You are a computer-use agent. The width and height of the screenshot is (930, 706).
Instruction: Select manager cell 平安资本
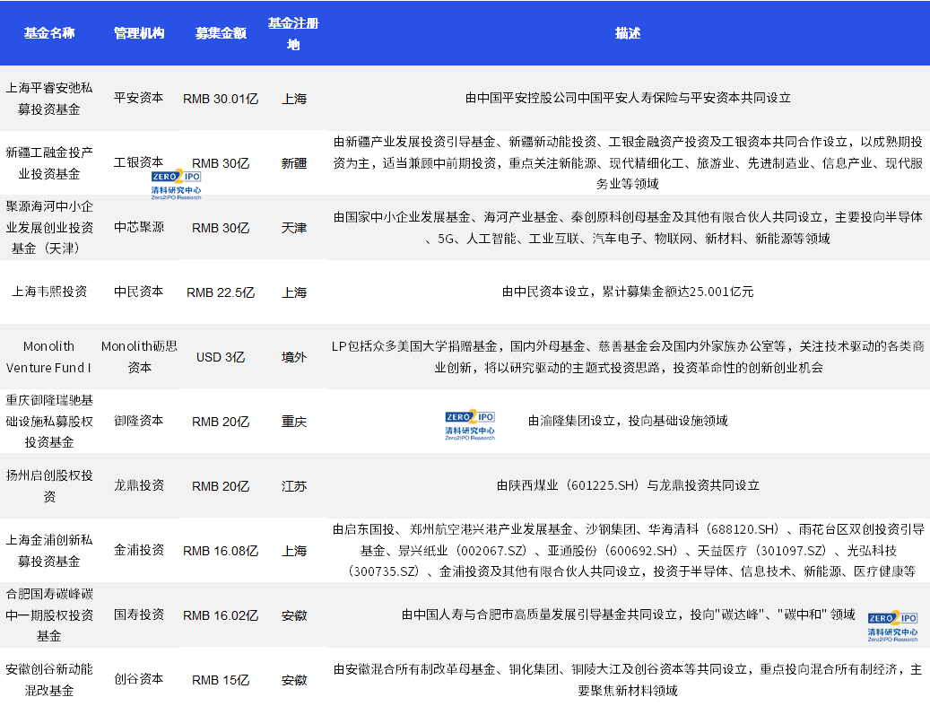click(x=139, y=98)
